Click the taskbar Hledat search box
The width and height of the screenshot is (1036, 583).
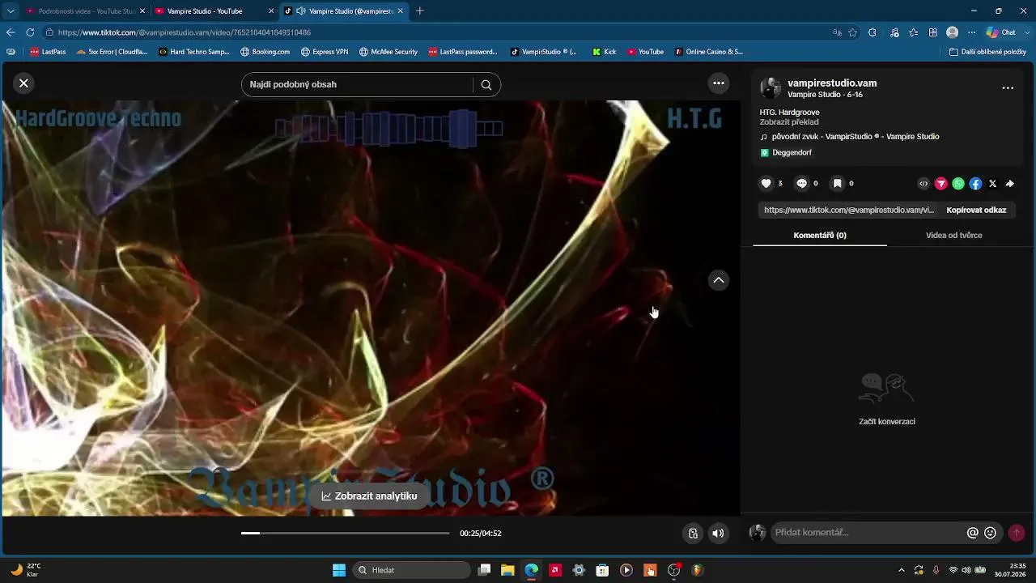point(412,570)
